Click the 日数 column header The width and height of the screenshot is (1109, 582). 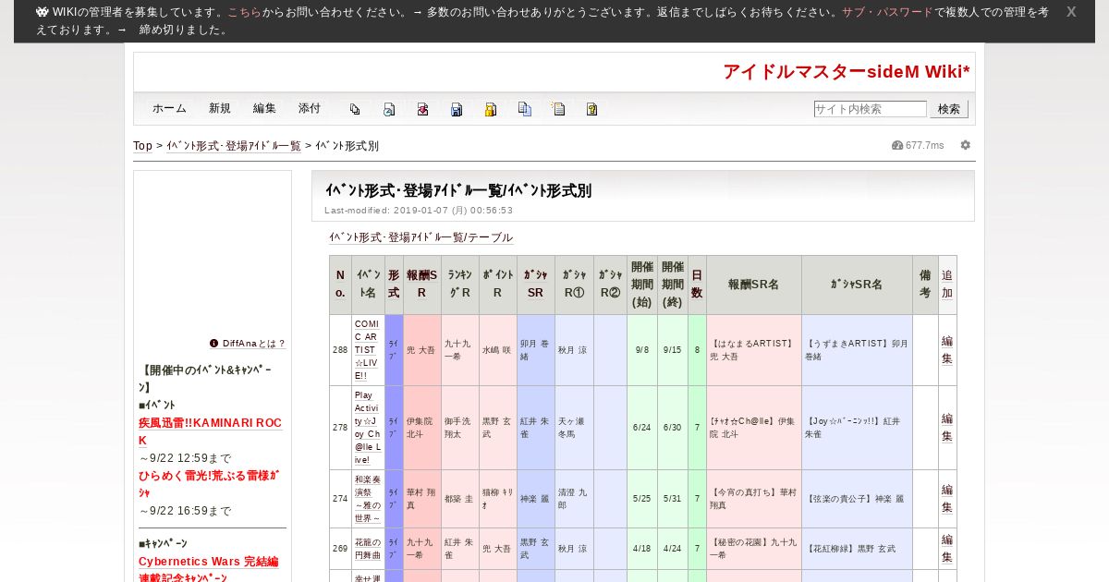(x=697, y=285)
